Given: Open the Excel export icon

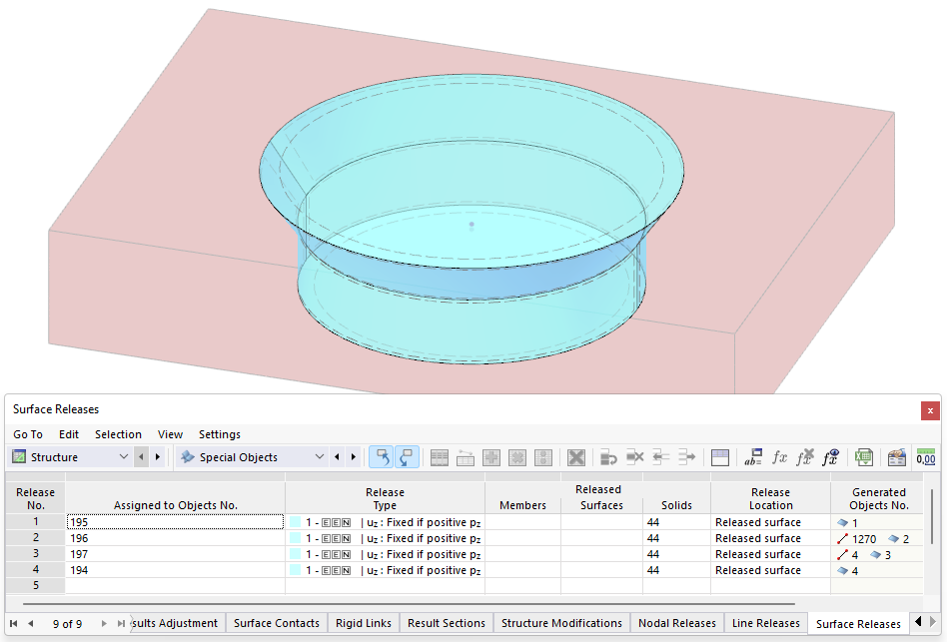Looking at the screenshot, I should (x=864, y=457).
